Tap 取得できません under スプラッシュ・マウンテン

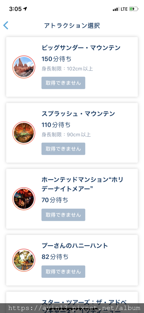point(63,149)
